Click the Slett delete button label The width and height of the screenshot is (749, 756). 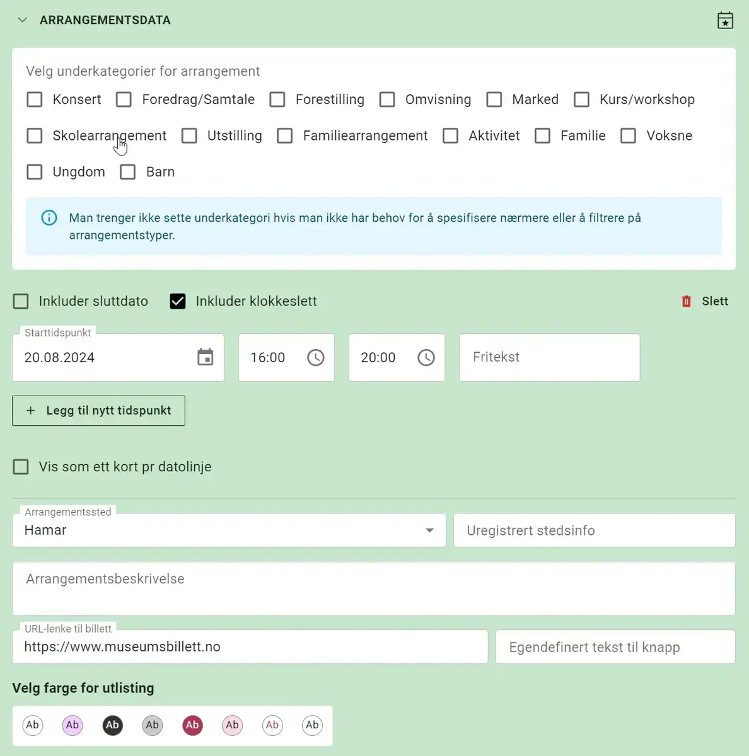715,302
